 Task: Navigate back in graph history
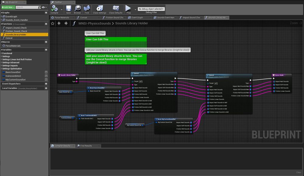click(x=59, y=23)
